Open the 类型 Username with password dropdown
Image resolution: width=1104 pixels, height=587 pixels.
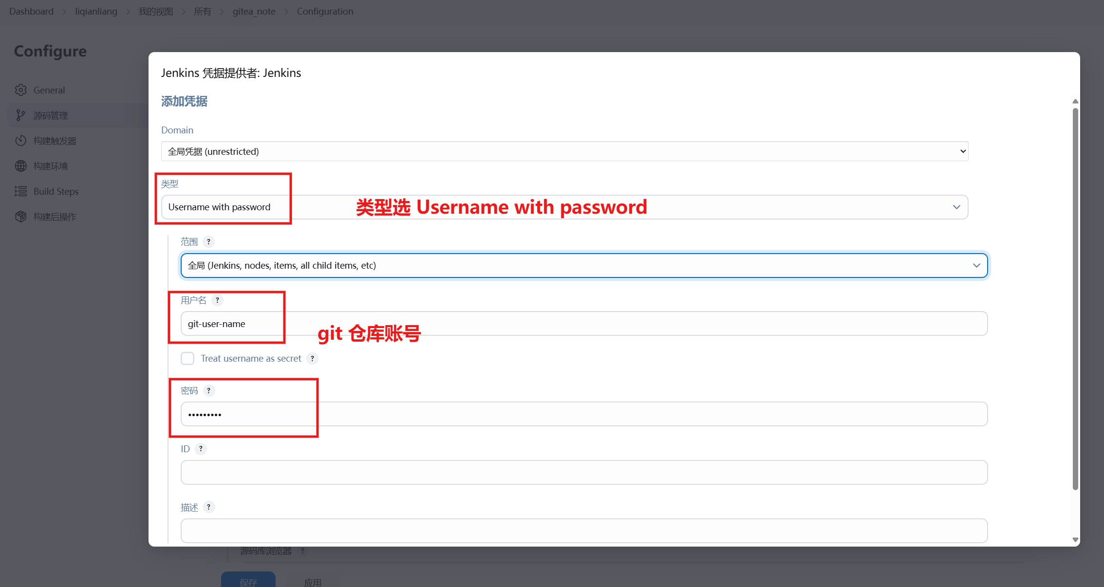564,207
